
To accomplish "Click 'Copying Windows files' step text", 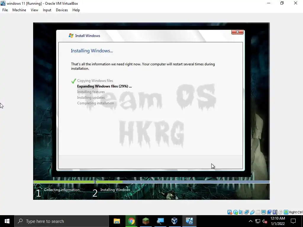I will [95, 81].
